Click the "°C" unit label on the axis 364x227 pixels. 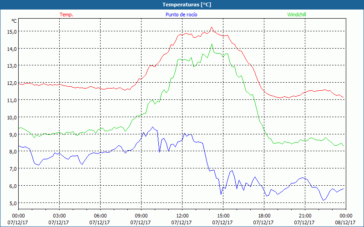point(14,21)
